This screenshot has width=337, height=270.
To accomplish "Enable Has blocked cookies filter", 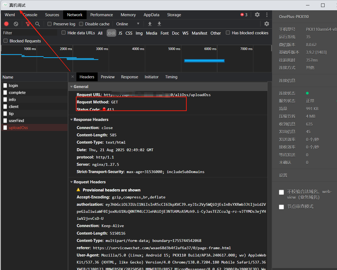I will tap(228, 33).
